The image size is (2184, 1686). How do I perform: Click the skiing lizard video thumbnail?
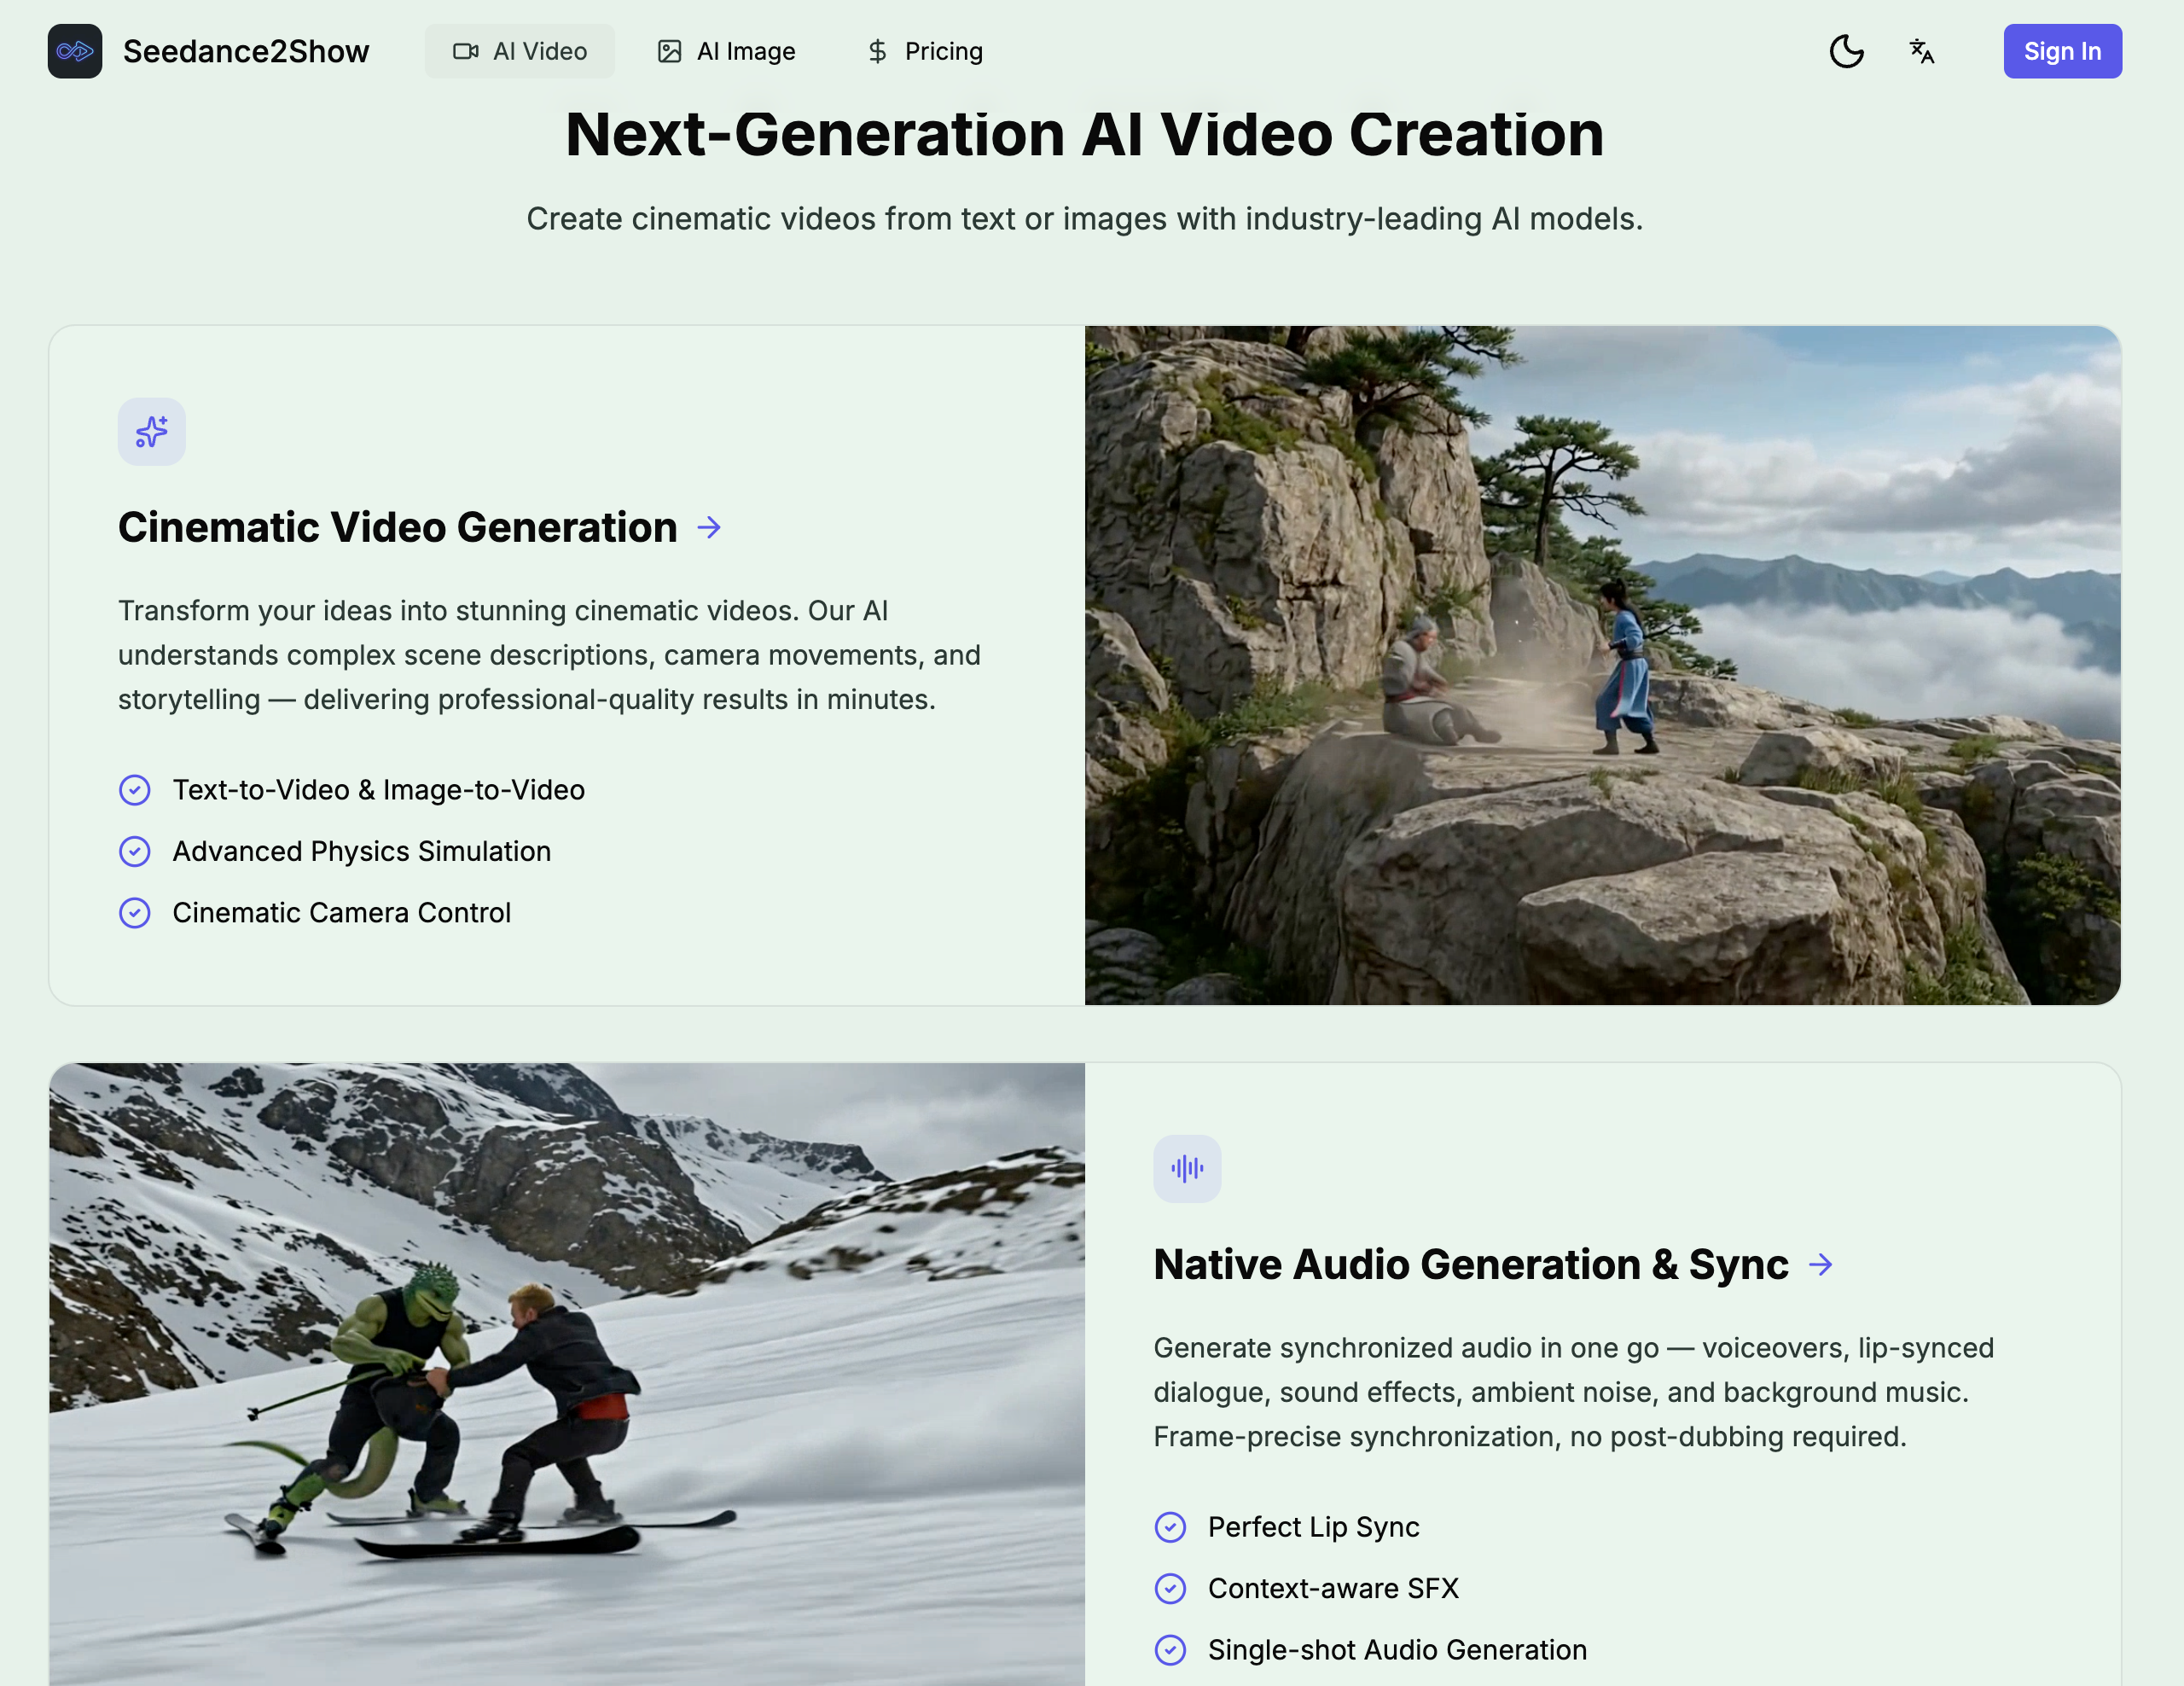tap(567, 1375)
